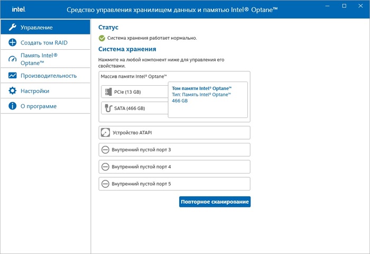Image resolution: width=370 pixels, height=254 pixels.
Task: Switch to the Производительность section
Action: point(49,76)
